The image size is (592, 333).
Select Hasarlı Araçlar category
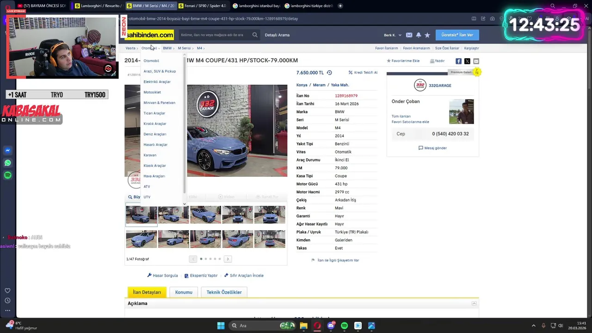coord(155,145)
